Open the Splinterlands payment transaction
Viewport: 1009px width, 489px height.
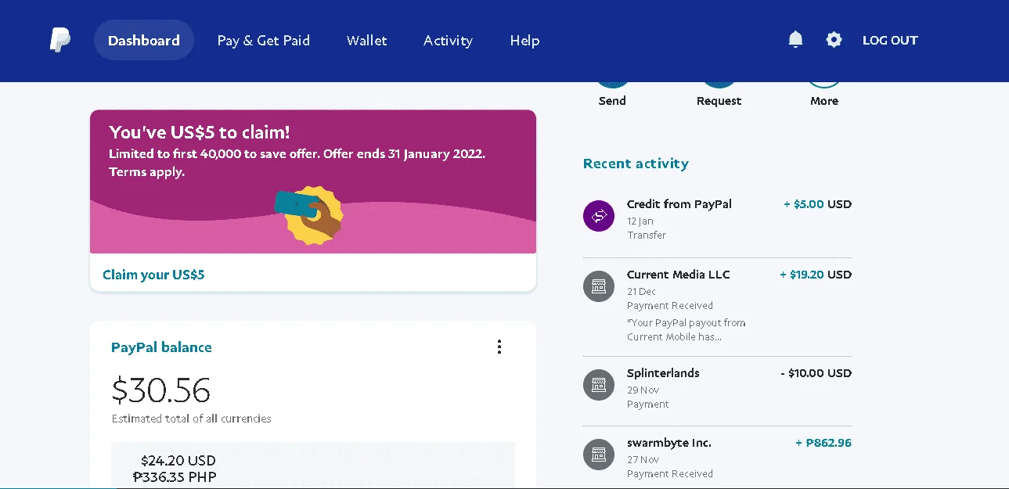[x=717, y=390]
